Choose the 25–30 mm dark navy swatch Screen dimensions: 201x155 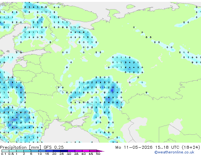pyautogui.click(x=64, y=151)
